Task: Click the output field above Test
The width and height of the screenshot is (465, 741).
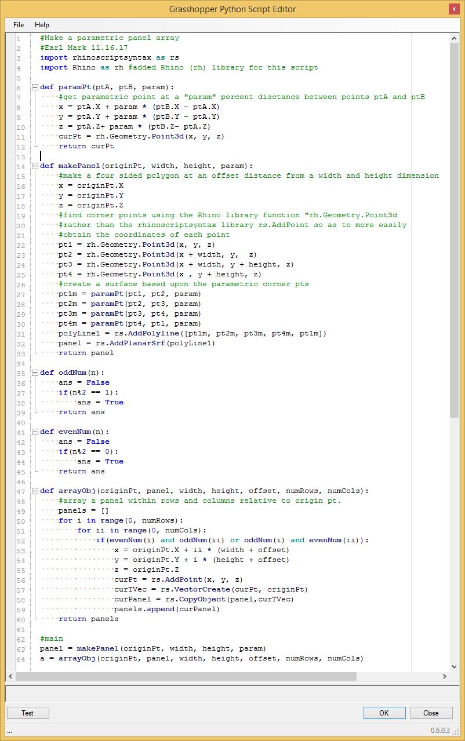Action: tap(232, 693)
